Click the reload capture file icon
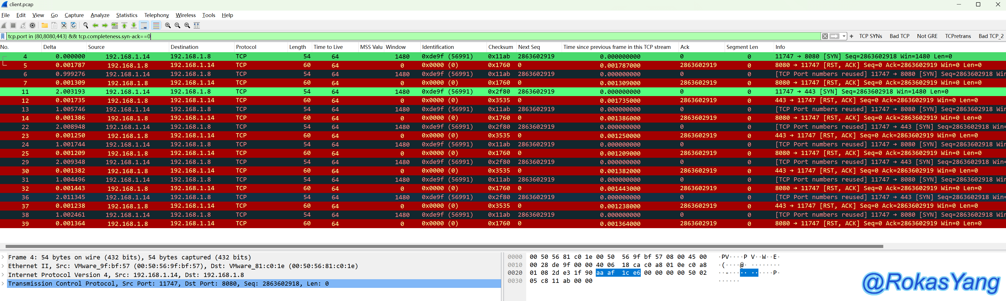Screen dimensions: 1006x301 pyautogui.click(x=73, y=25)
